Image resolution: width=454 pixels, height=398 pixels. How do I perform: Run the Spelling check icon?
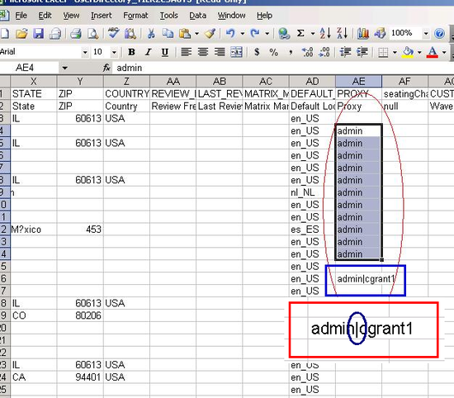click(113, 33)
